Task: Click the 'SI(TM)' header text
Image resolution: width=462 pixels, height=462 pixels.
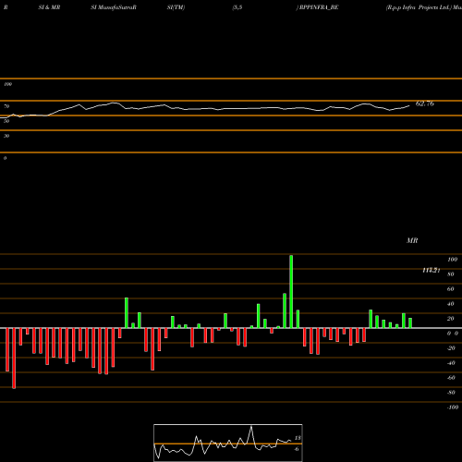Action: tap(176, 7)
